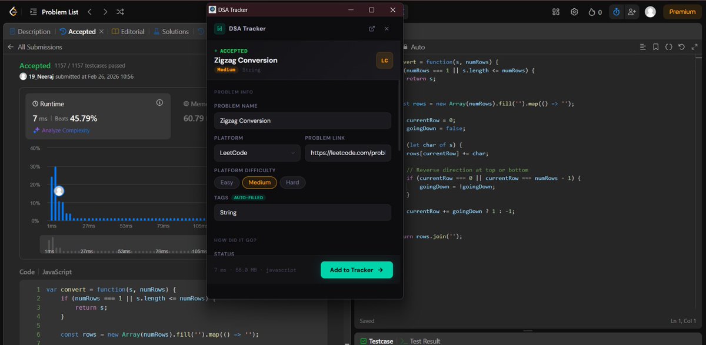The image size is (706, 345).
Task: Click Add to Tracker button
Action: pos(357,270)
